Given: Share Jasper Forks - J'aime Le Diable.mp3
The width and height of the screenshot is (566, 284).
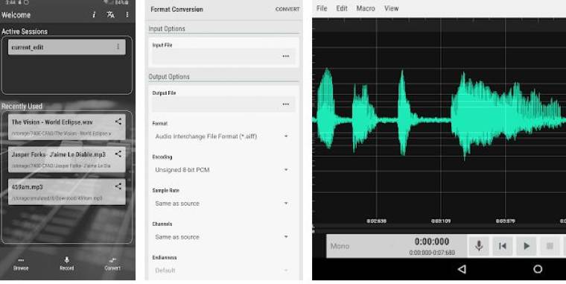Looking at the screenshot, I should coord(118,154).
